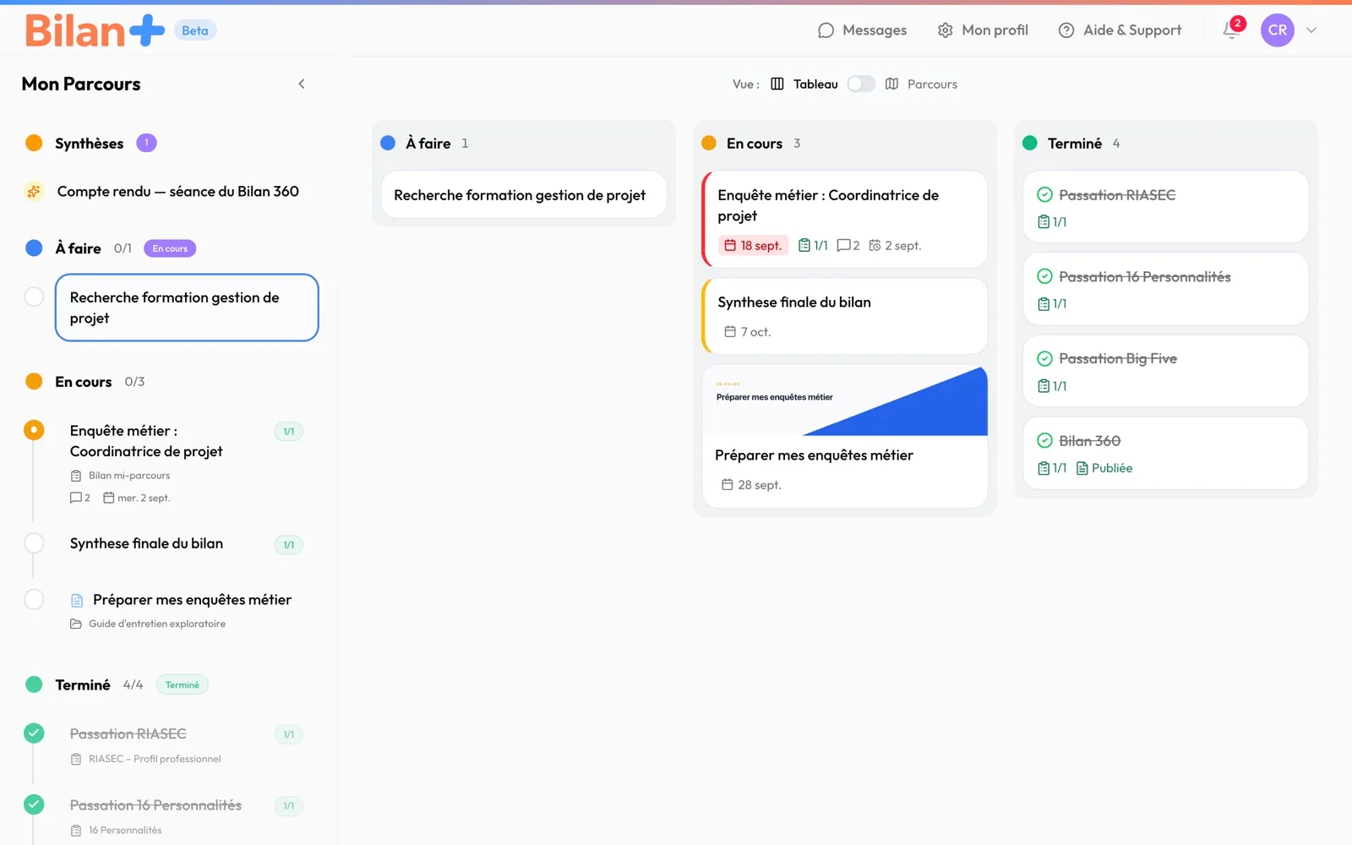
Task: Collapse the À faire section in sidebar
Action: [x=79, y=248]
